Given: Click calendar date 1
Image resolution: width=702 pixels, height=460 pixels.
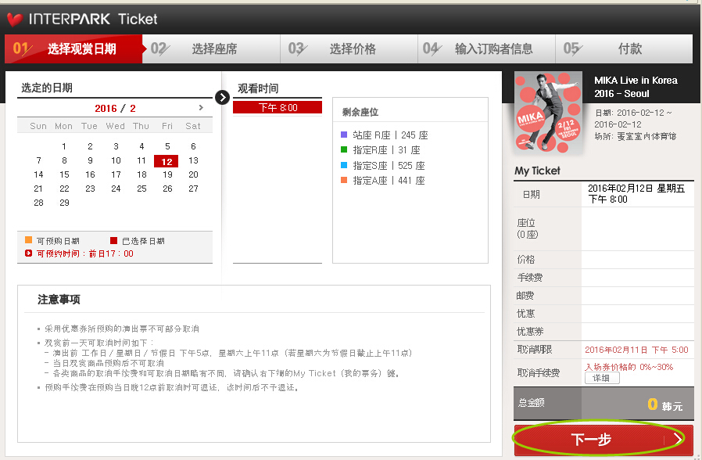Looking at the screenshot, I should coord(64,146).
